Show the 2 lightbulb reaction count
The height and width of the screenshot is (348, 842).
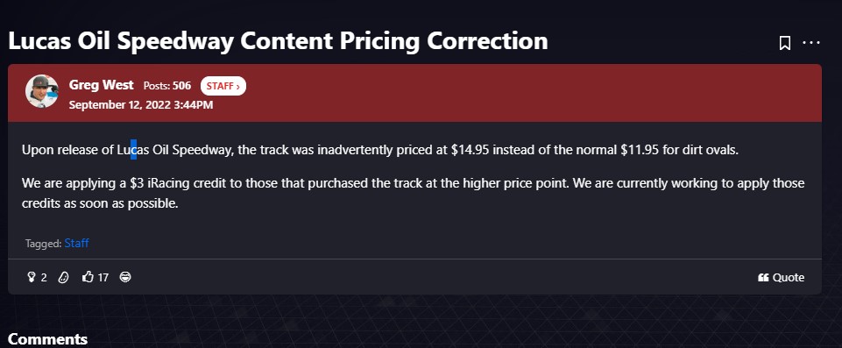click(44, 278)
